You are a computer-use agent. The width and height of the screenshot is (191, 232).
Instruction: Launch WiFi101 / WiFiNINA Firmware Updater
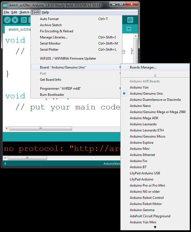76,58
